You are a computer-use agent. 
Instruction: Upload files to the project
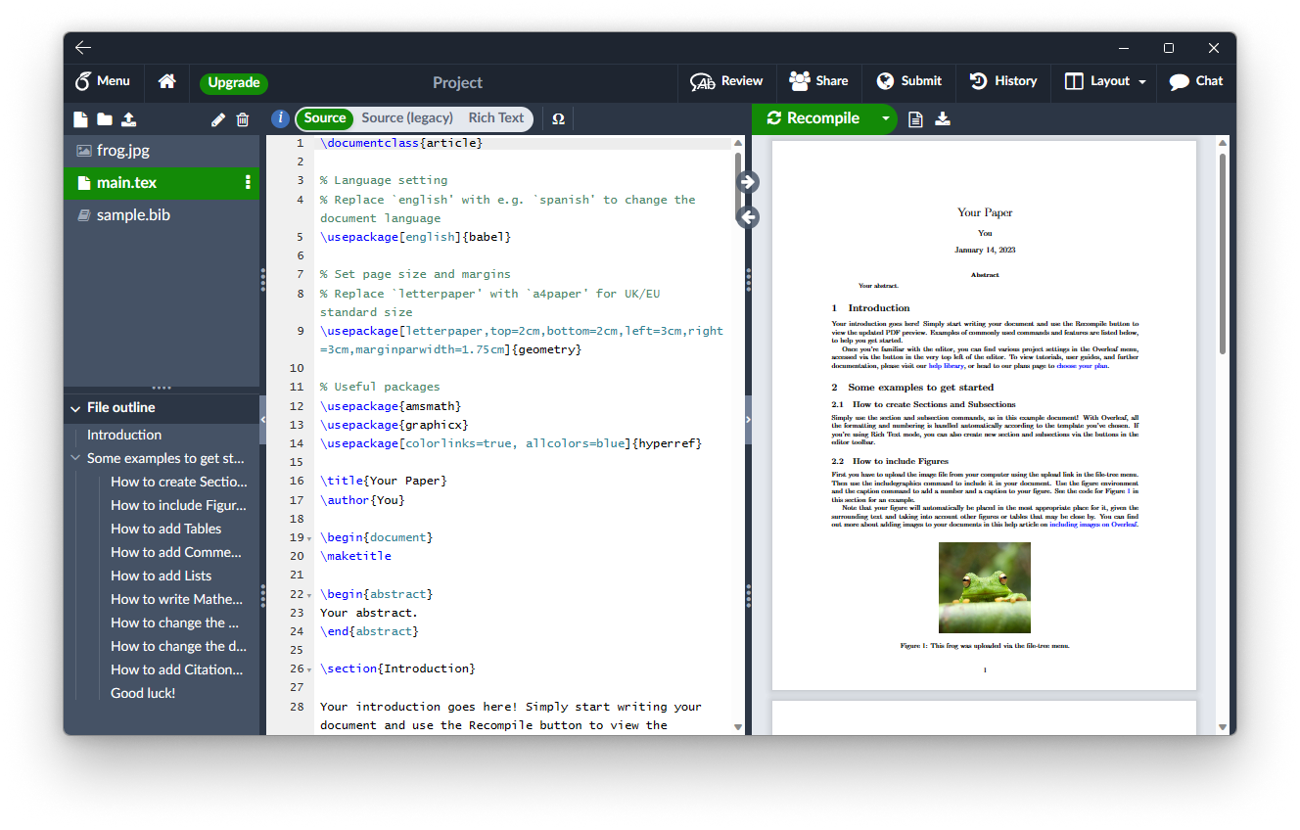click(128, 118)
